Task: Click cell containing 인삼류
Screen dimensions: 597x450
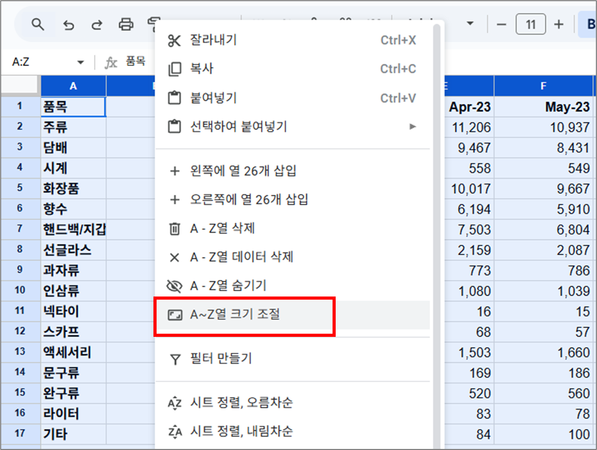Action: 73,291
